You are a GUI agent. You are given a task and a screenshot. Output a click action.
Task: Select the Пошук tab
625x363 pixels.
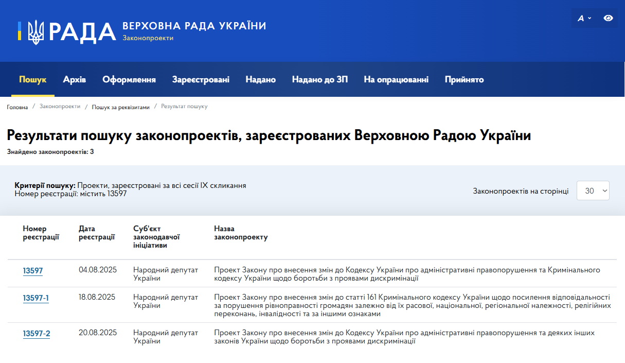pyautogui.click(x=33, y=79)
